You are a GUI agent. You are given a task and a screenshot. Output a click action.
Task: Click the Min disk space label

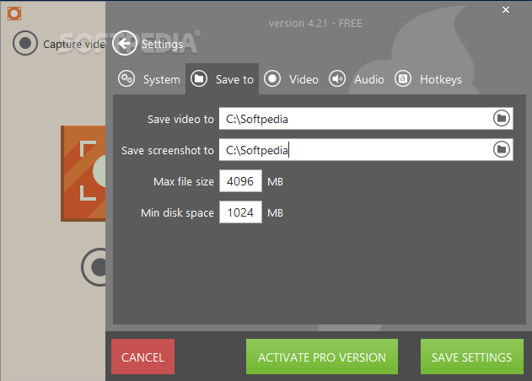(177, 213)
